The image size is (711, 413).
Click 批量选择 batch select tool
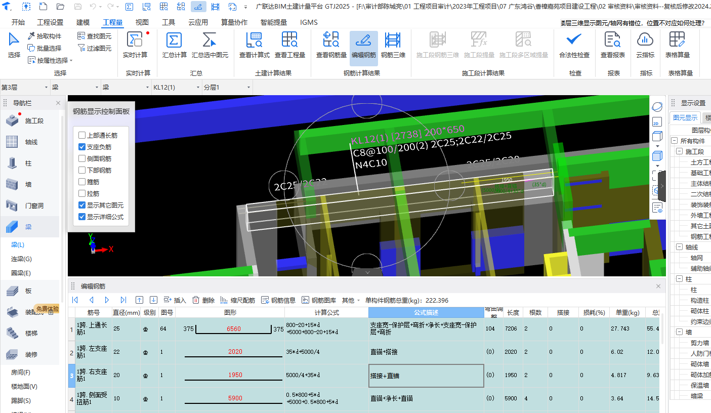[x=45, y=48]
